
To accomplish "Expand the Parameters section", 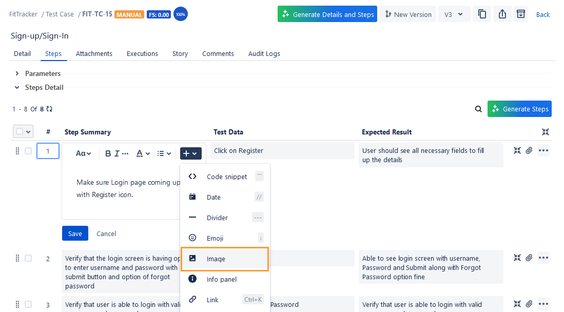I will pos(16,73).
